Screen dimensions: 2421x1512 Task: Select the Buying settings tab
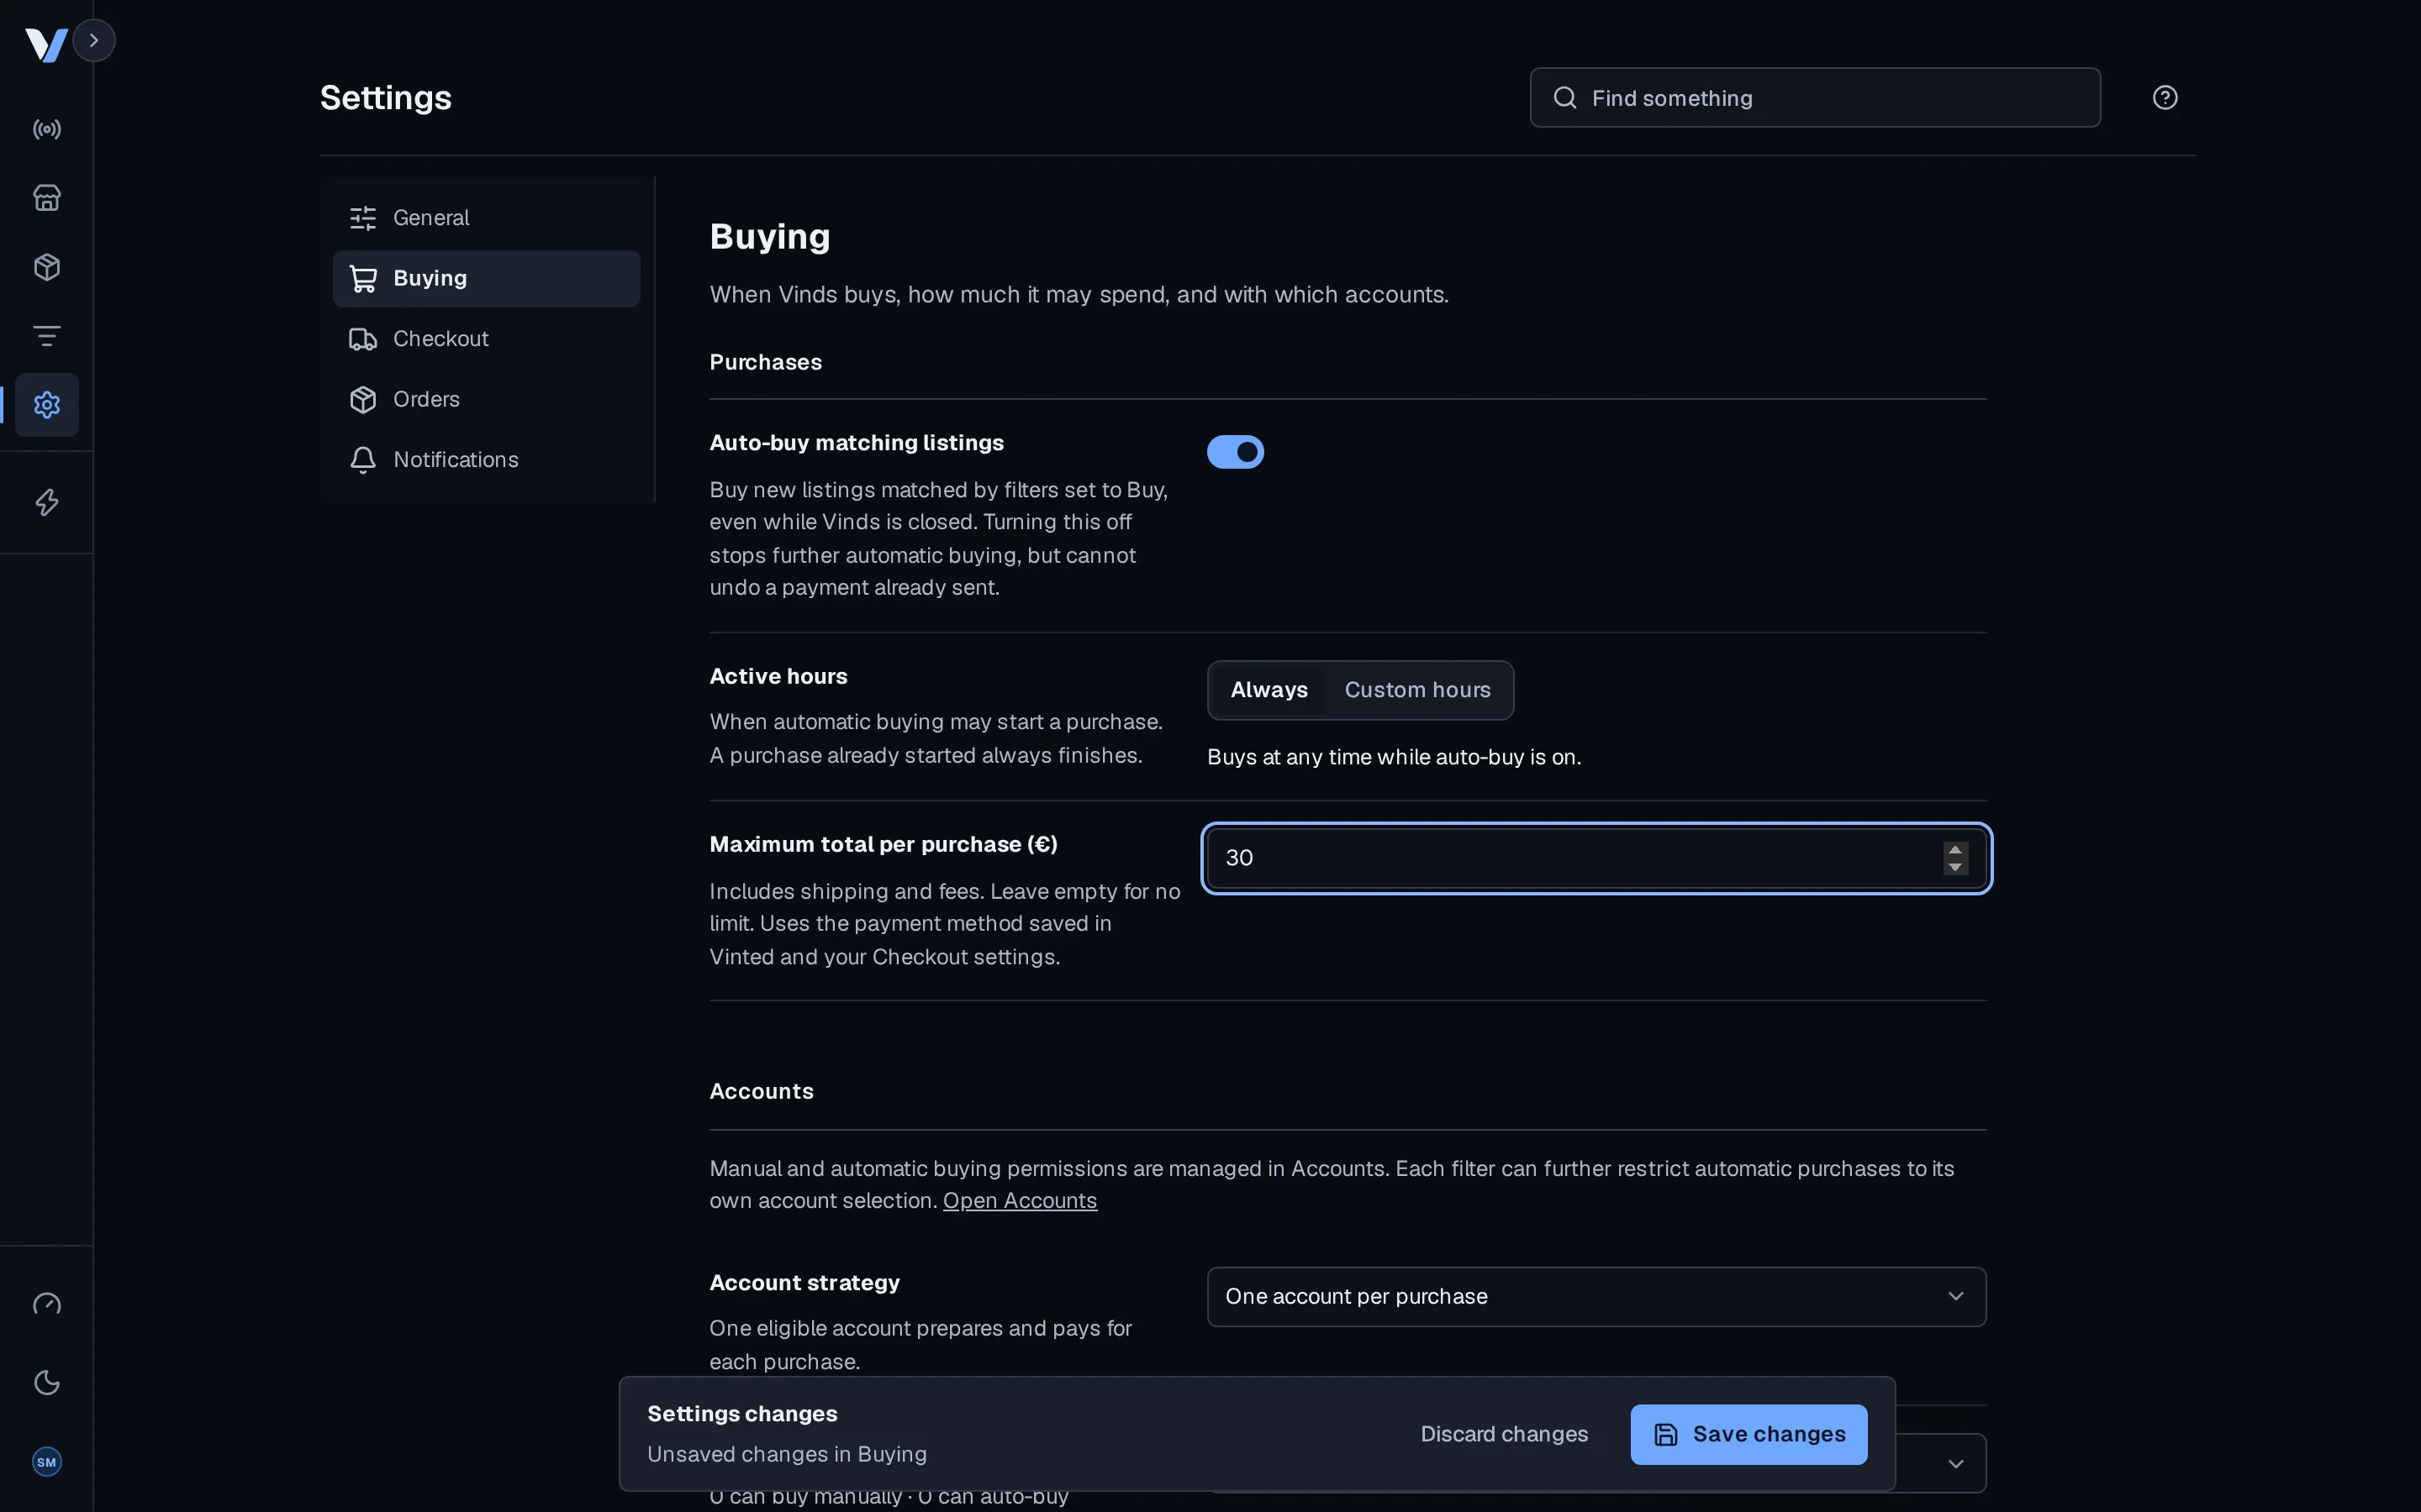tap(486, 279)
